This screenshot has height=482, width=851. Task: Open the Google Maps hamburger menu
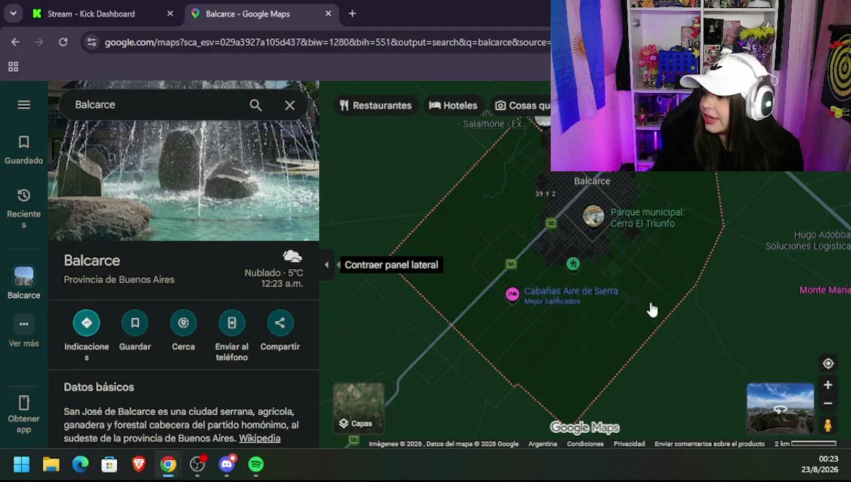tap(23, 104)
